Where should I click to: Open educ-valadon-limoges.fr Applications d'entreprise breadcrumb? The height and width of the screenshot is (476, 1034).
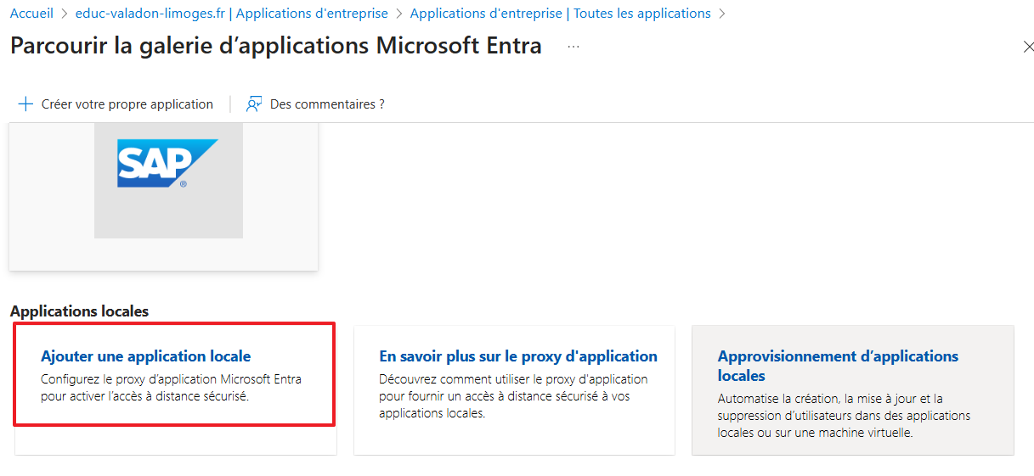232,14
